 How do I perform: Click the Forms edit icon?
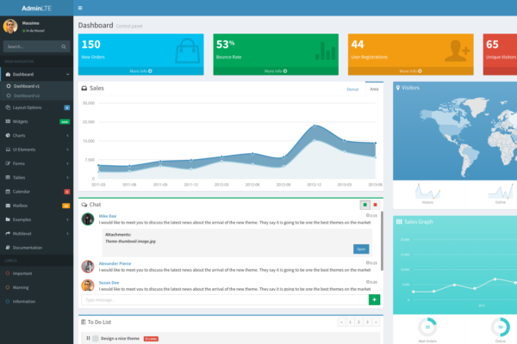8,163
